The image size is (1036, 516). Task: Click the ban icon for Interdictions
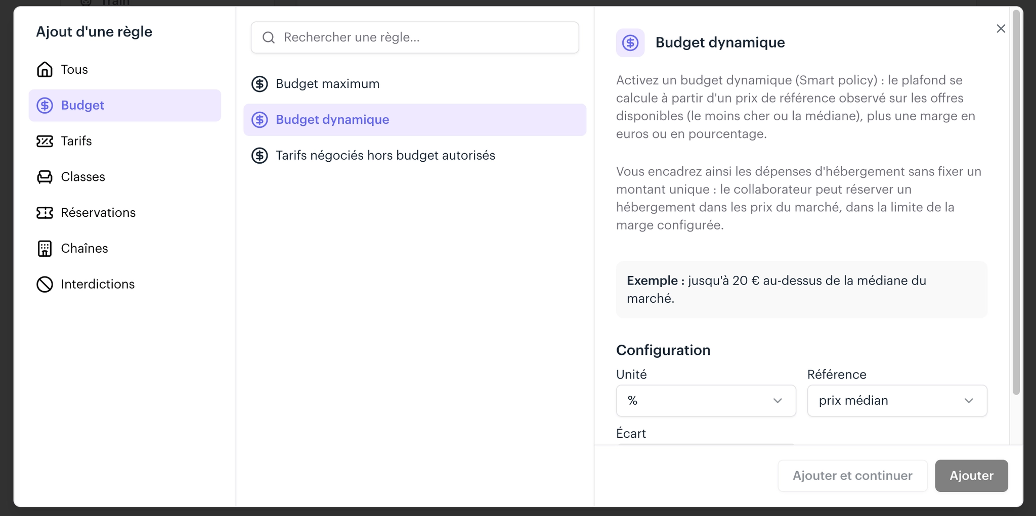45,285
